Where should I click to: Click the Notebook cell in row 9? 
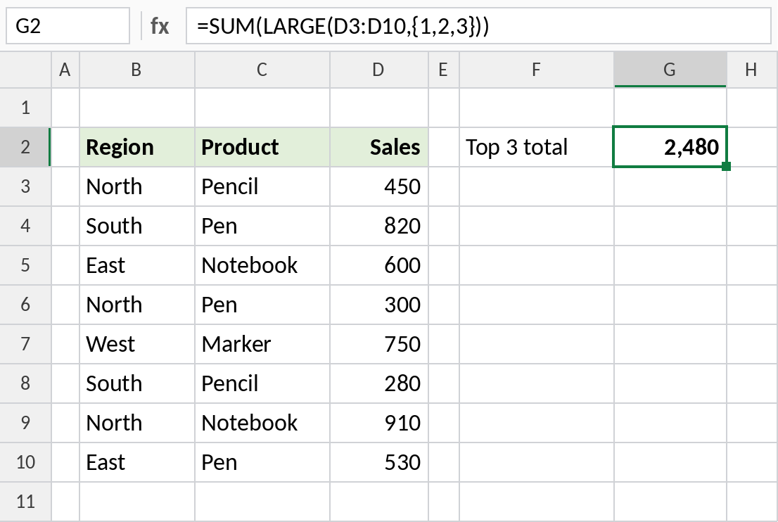point(262,423)
